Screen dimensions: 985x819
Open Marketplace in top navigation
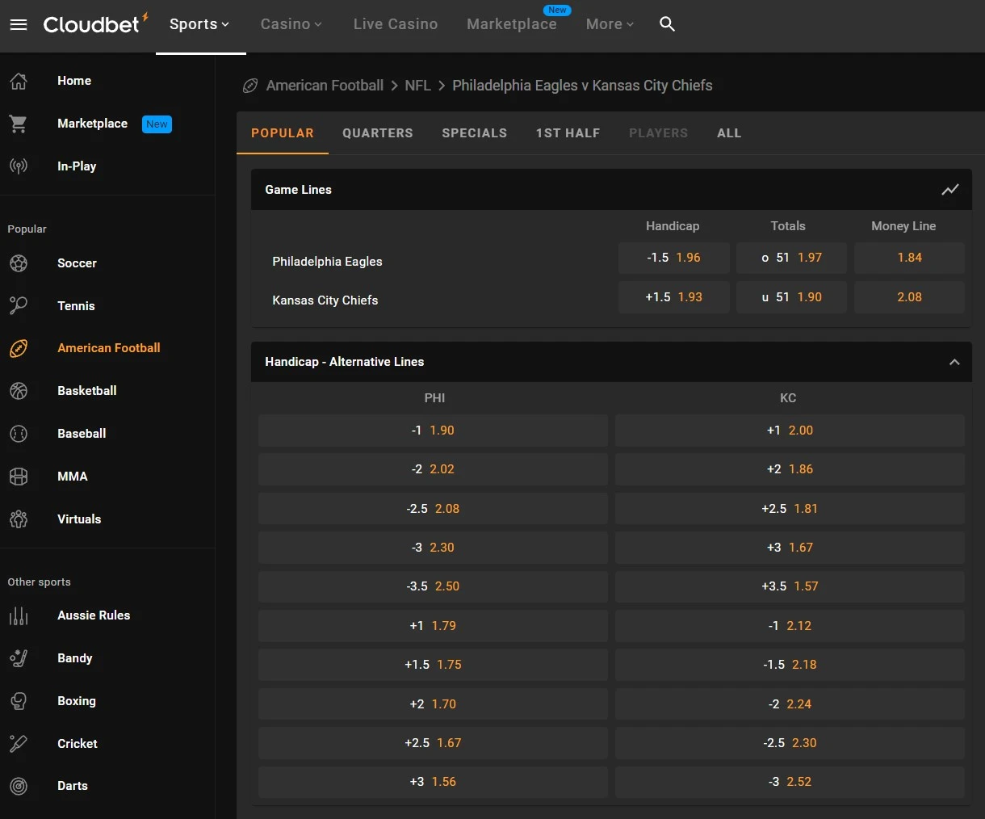(x=512, y=24)
